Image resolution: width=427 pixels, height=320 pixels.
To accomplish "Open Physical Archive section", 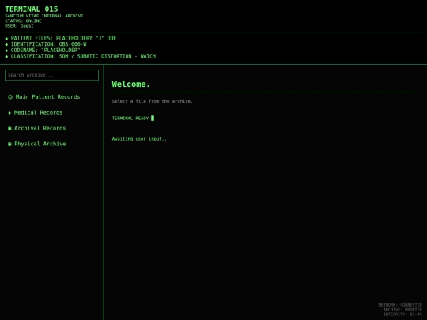I will click(x=36, y=144).
